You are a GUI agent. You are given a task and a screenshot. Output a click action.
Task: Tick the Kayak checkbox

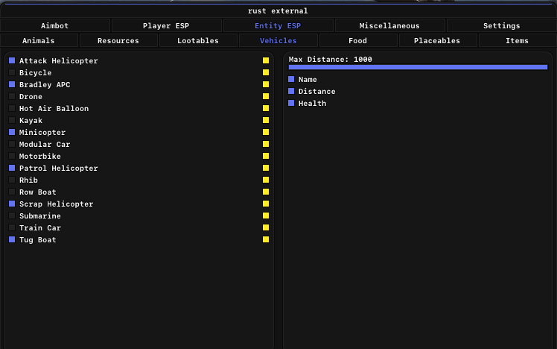tap(12, 120)
